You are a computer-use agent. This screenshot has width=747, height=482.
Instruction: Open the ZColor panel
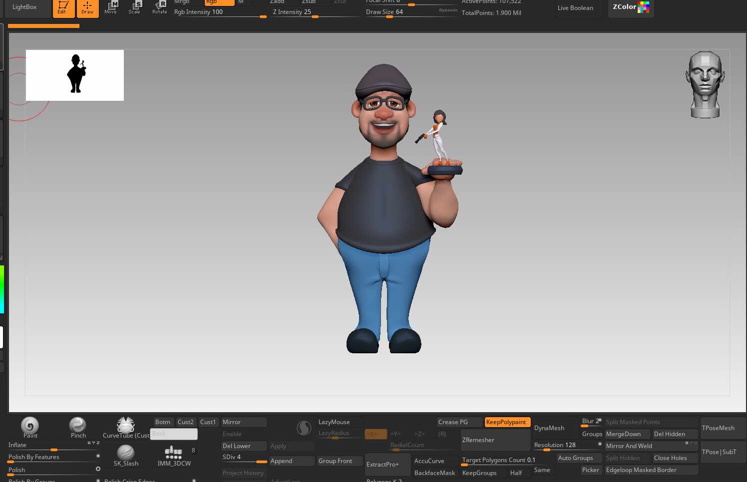[631, 7]
